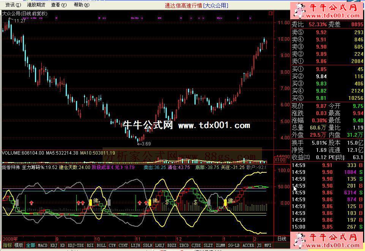The height and width of the screenshot is (251, 365).
Task: Open the 资讯 menu
Action: 13,5
